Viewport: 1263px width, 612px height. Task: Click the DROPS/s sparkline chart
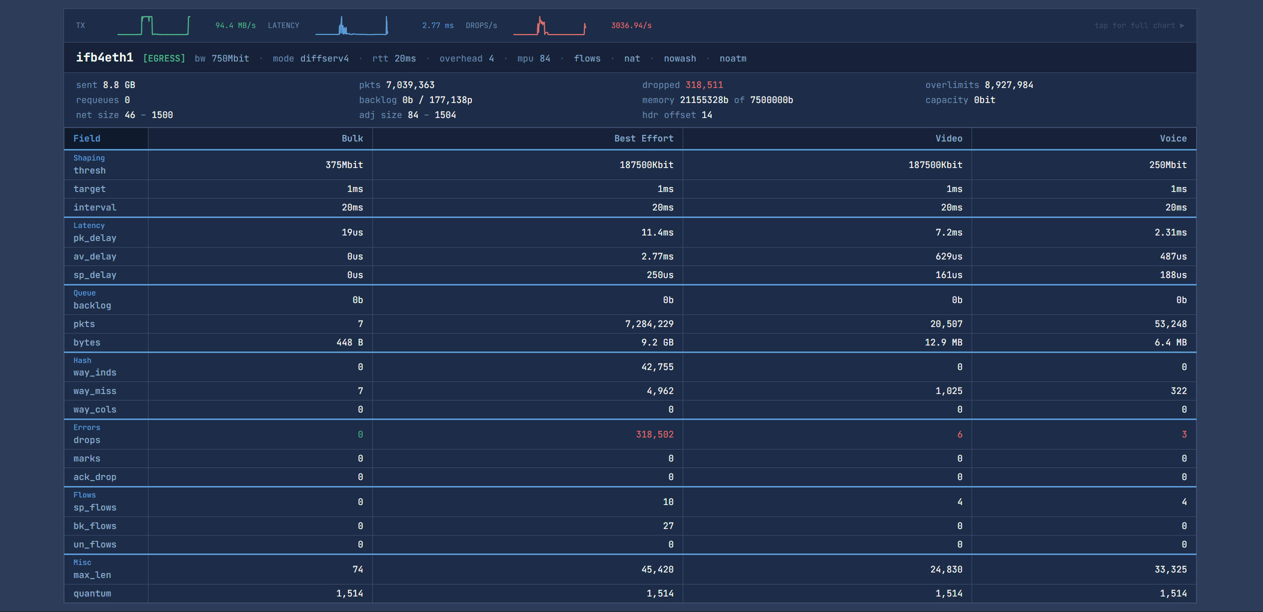pos(549,25)
